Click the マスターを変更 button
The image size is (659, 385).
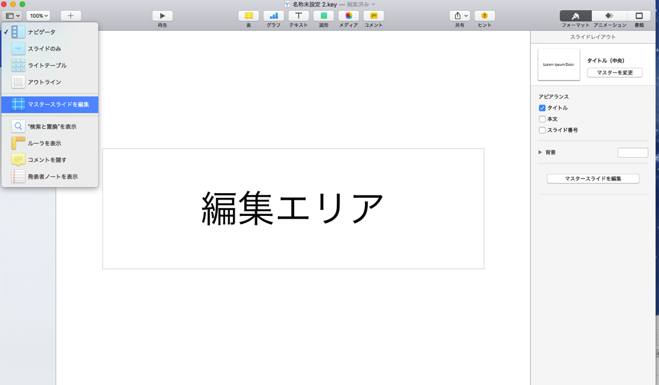click(x=615, y=73)
